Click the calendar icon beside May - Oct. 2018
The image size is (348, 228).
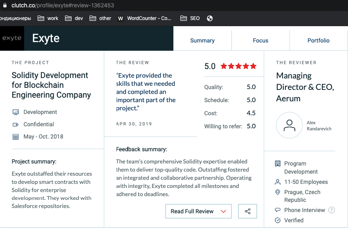coord(16,137)
